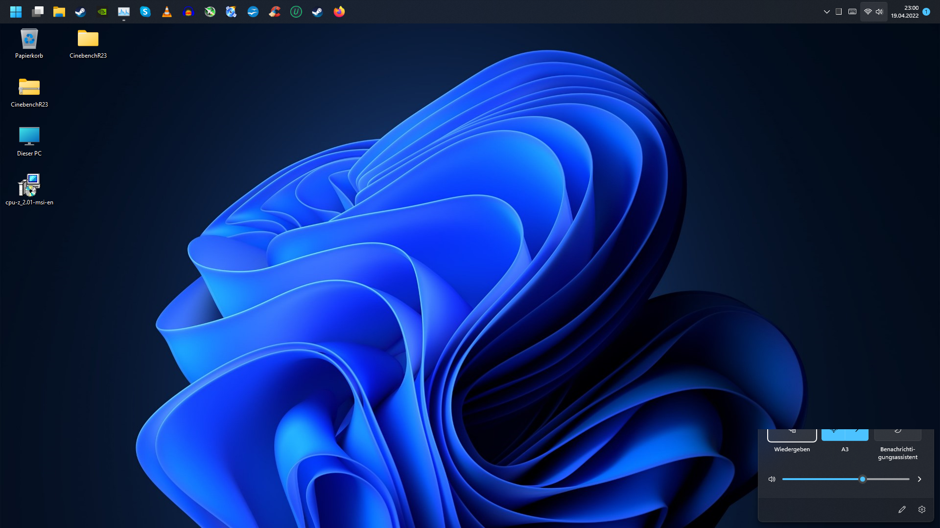Start Steam from the taskbar
Viewport: 940px width, 528px height.
80,12
